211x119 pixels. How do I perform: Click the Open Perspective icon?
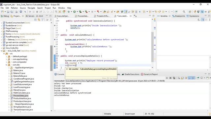click(190, 12)
